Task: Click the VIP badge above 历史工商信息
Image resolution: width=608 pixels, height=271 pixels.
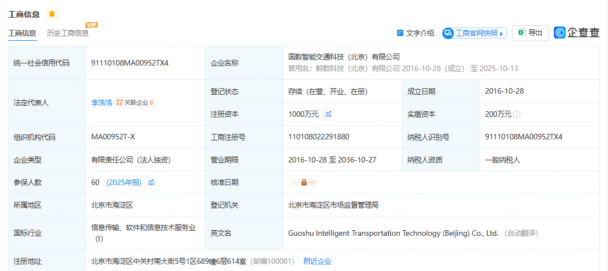Action: (x=92, y=25)
